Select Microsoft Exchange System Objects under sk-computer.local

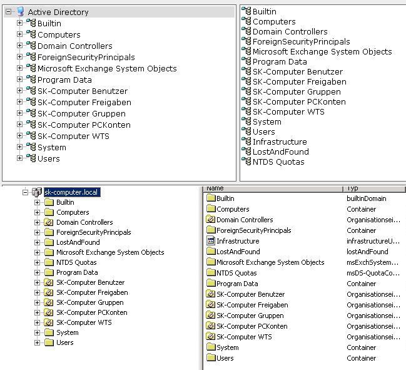click(x=110, y=252)
